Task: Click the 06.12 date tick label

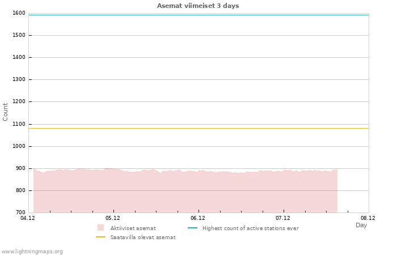Action: [x=198, y=218]
